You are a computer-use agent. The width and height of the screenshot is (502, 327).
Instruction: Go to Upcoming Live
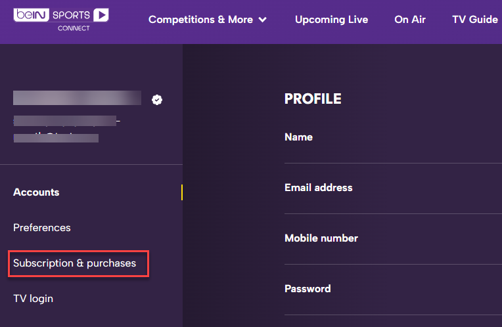point(331,20)
